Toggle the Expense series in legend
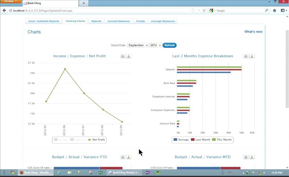Image resolution: width=289 pixels, height=177 pixels. coord(78,140)
